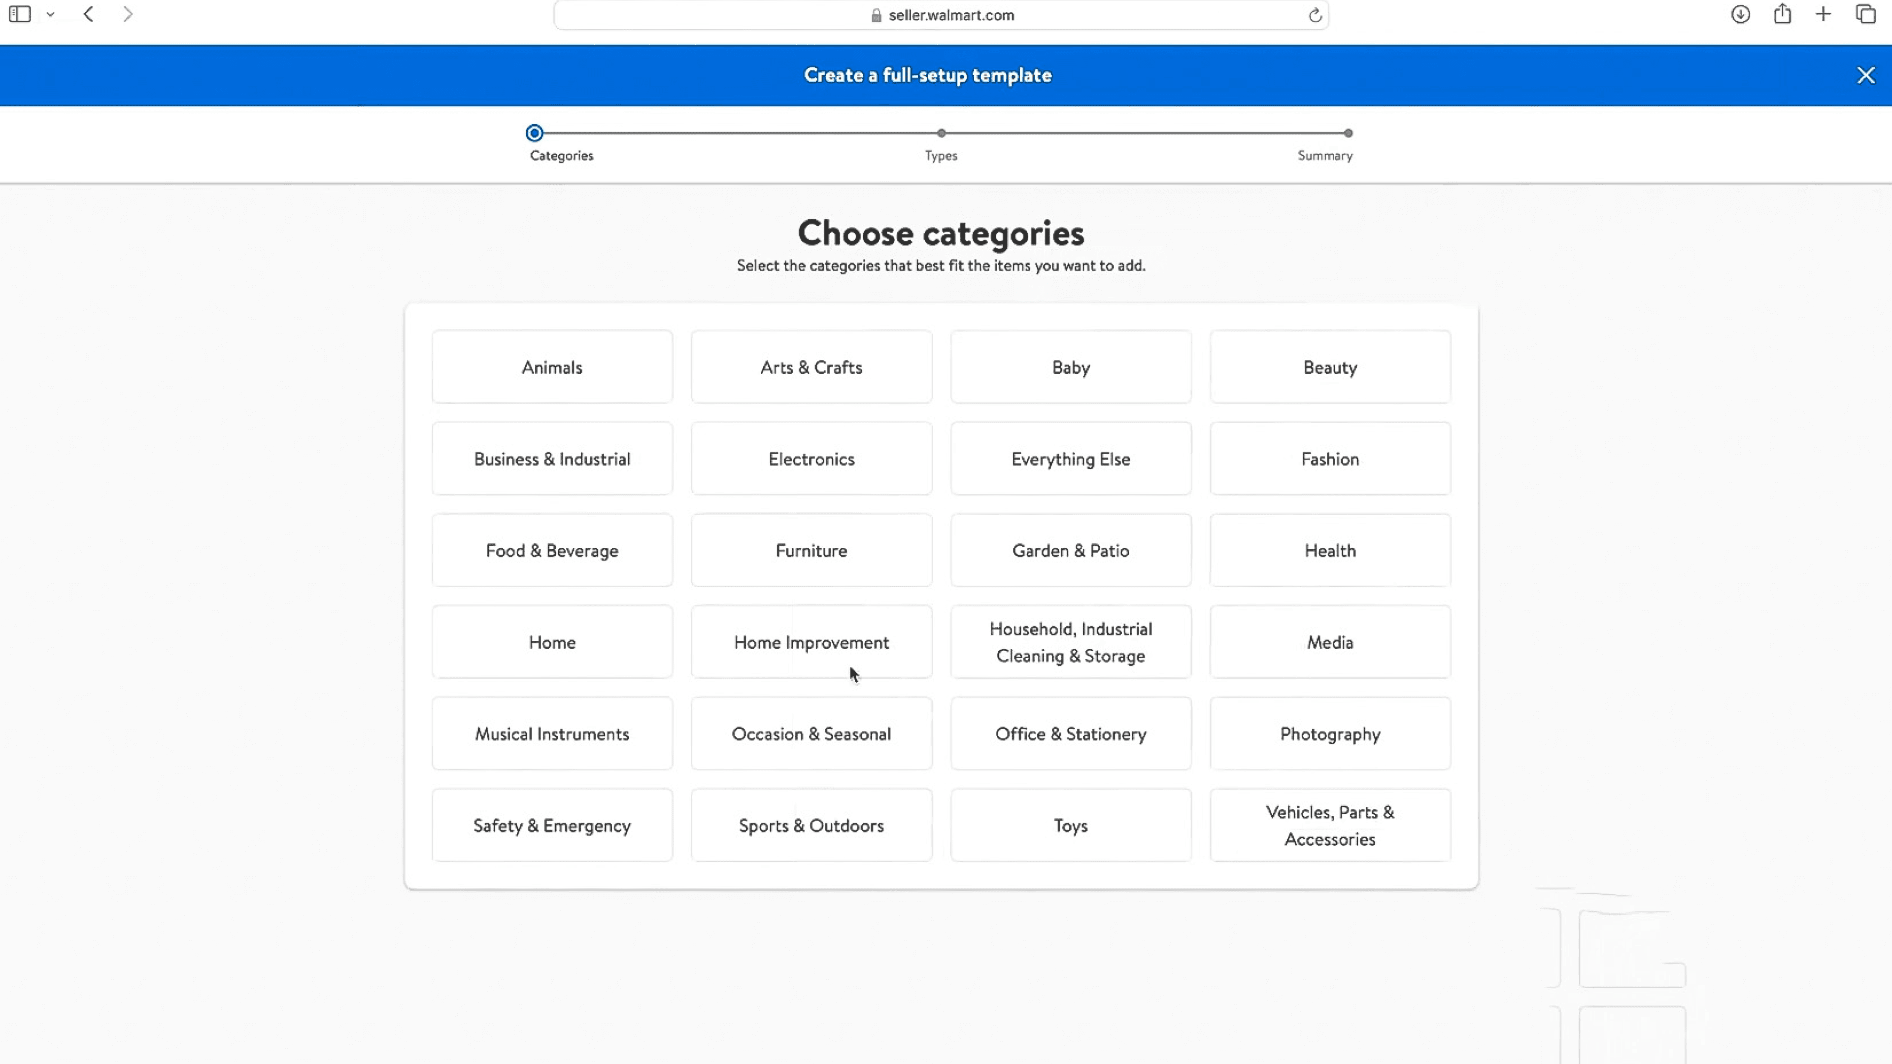Close the full-setup template dialog
Viewport: 1892px width, 1064px height.
click(1865, 75)
